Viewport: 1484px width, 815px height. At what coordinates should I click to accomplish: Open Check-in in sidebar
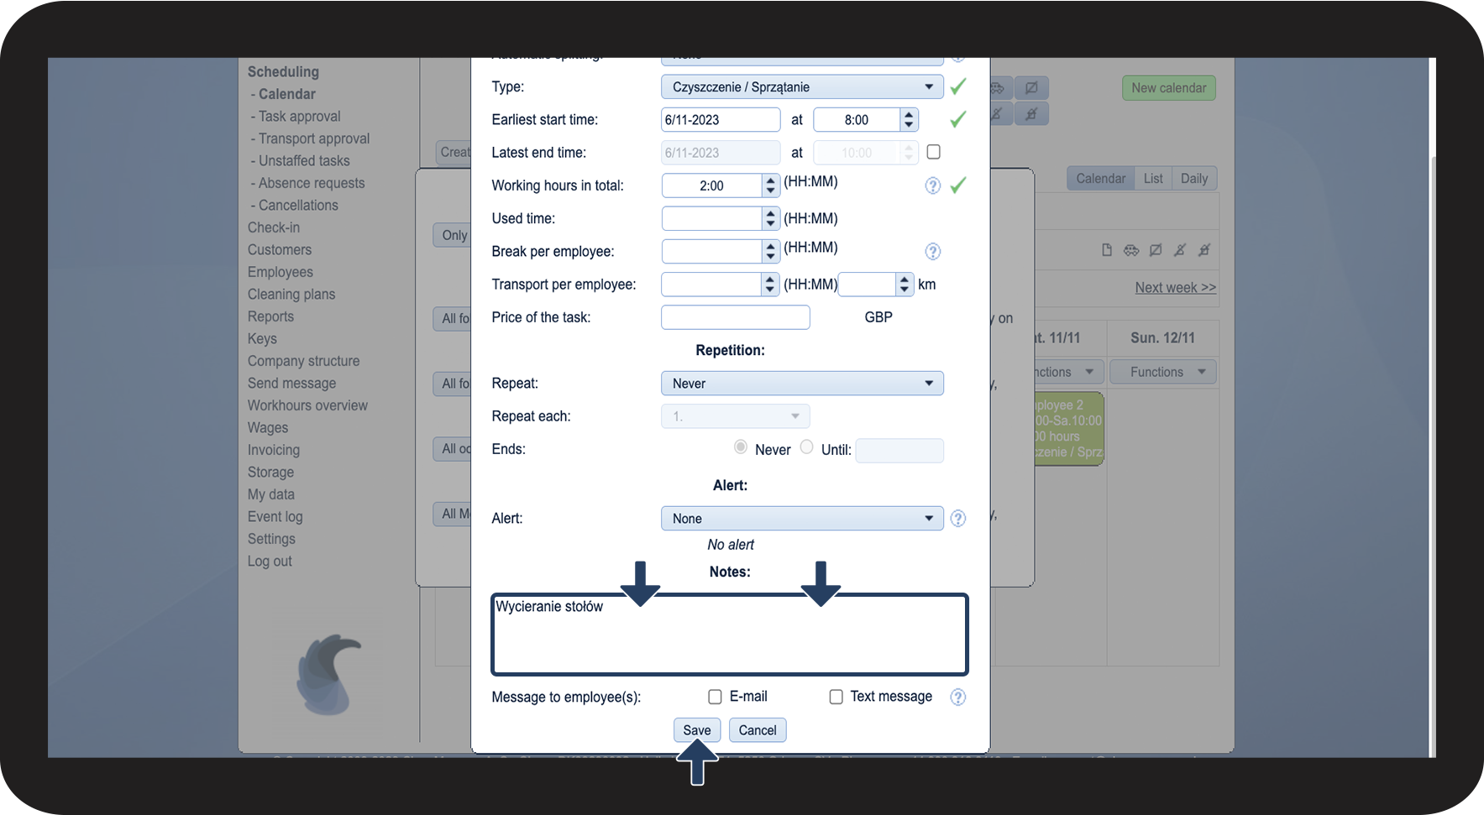tap(273, 227)
